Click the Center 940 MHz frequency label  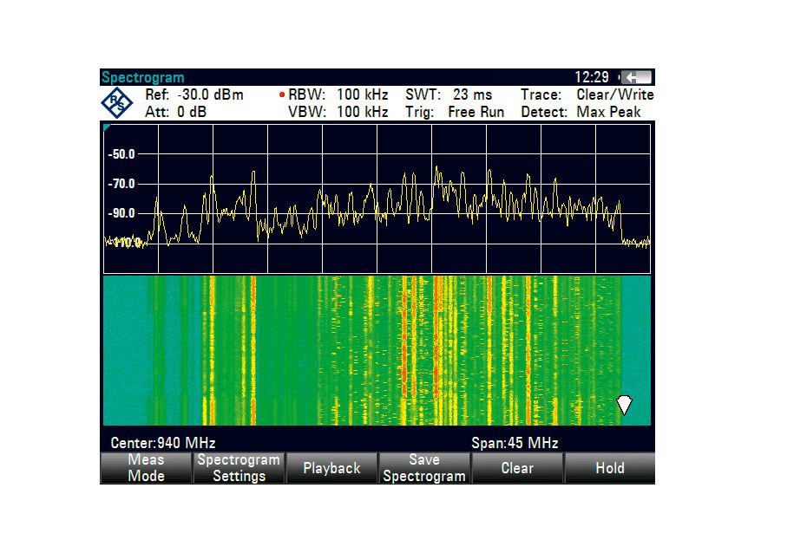pos(163,443)
